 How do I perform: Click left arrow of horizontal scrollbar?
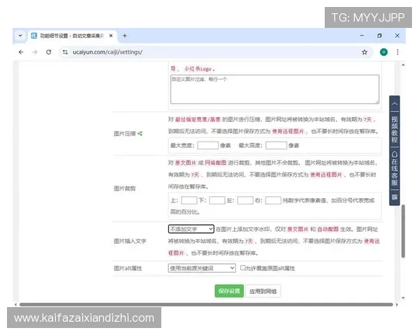pyautogui.click(x=15, y=304)
